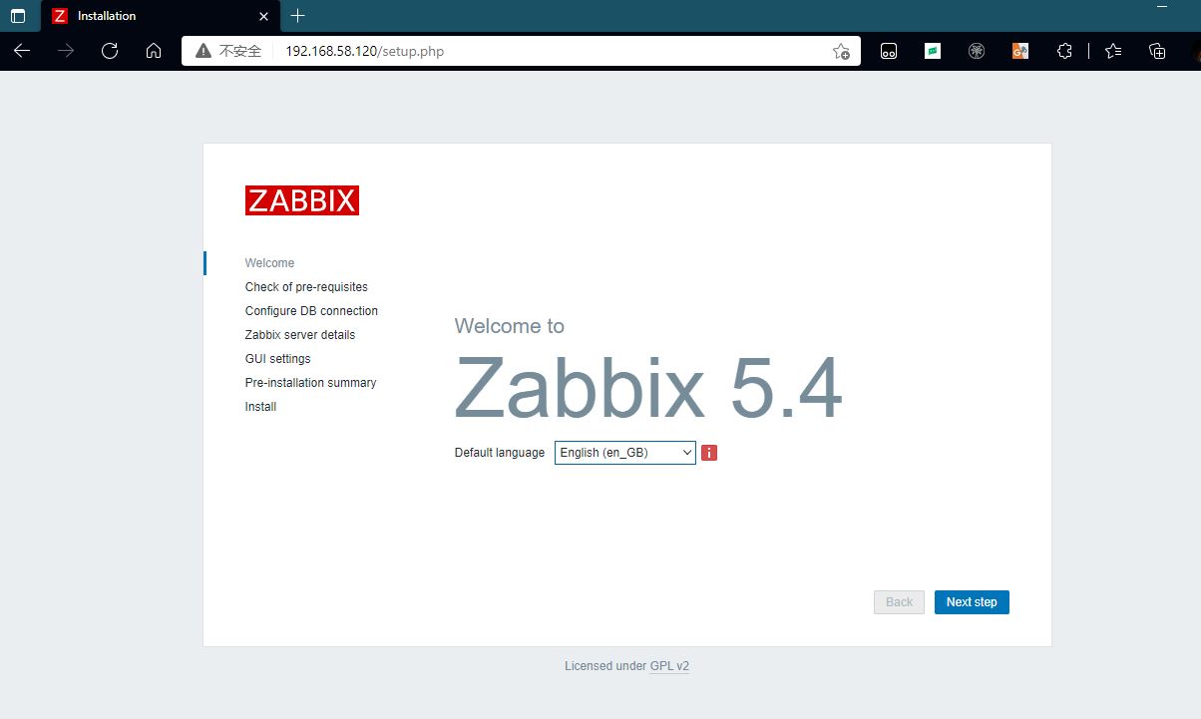Select Zabbix server details step

click(300, 335)
